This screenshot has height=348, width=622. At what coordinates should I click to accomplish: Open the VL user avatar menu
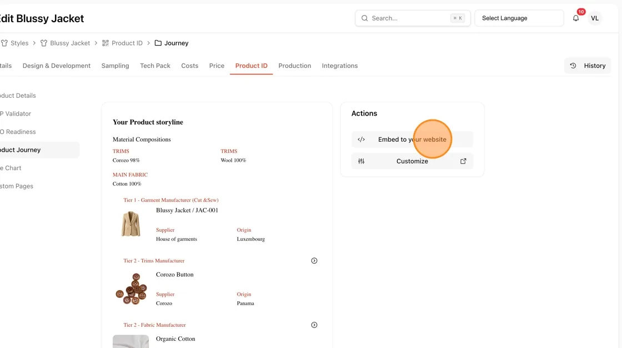[x=595, y=18]
